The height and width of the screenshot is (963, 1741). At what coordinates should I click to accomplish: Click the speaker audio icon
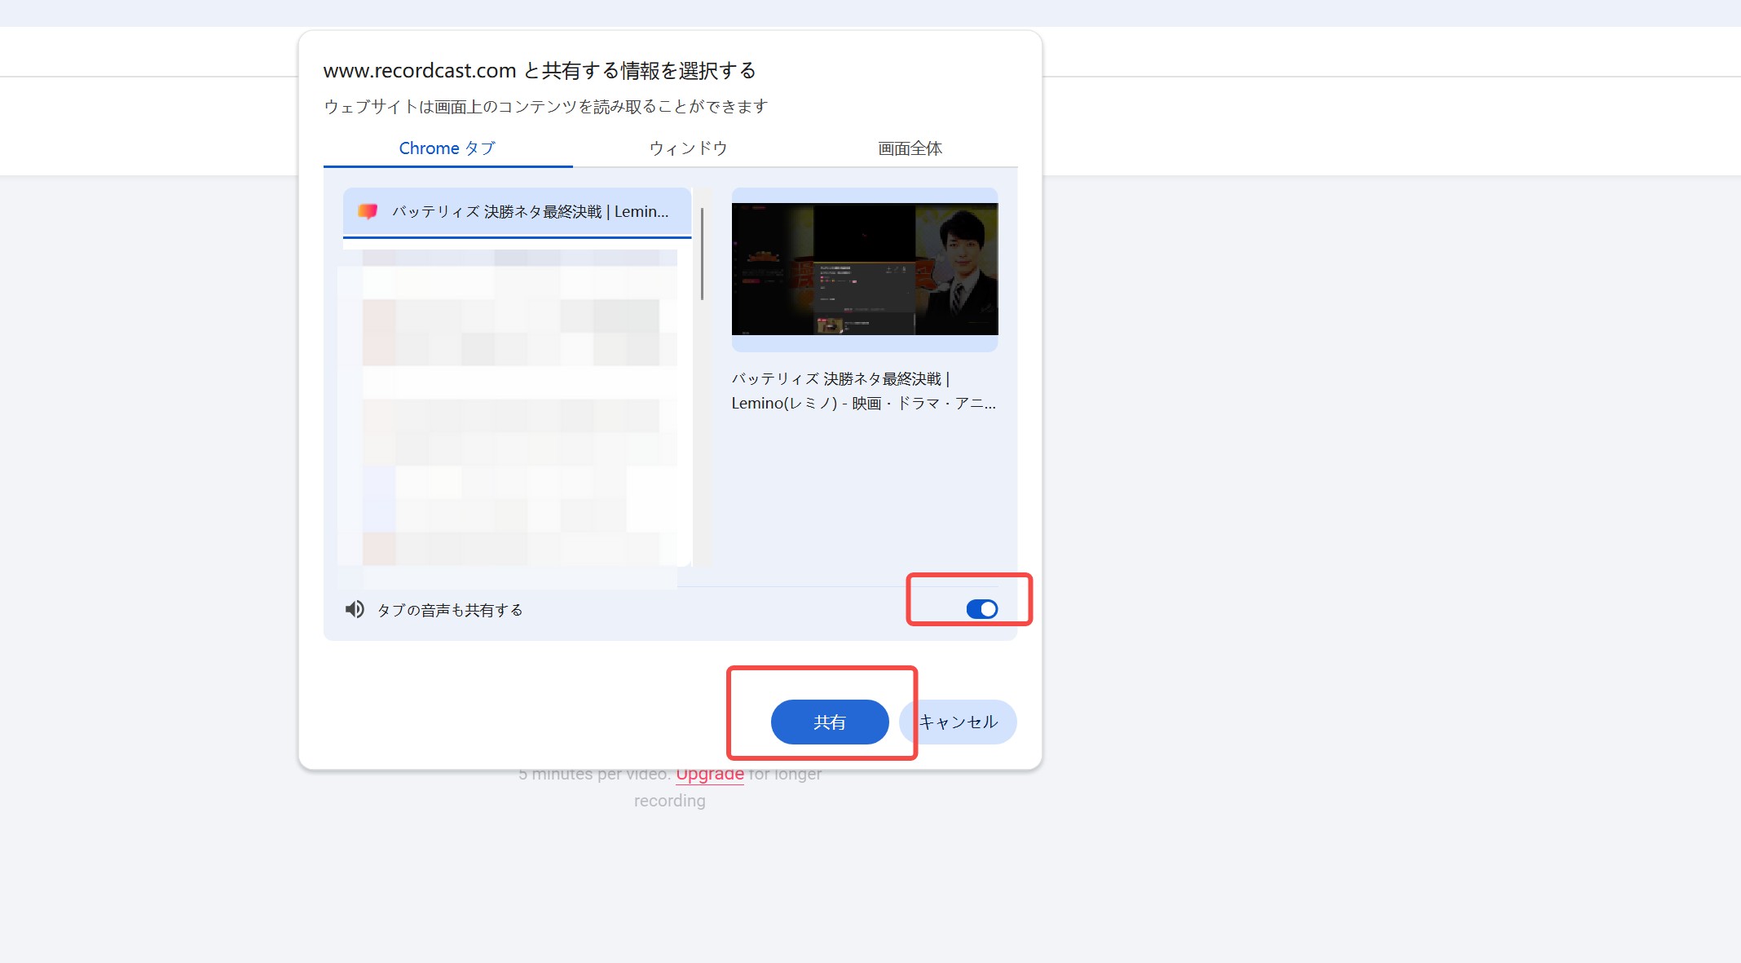[x=355, y=609]
